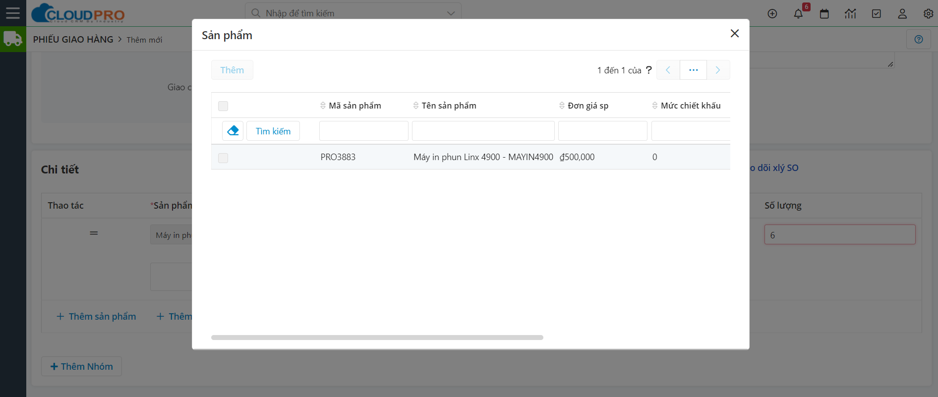Click the discount value 0 cell
This screenshot has height=397, width=938.
pos(655,157)
